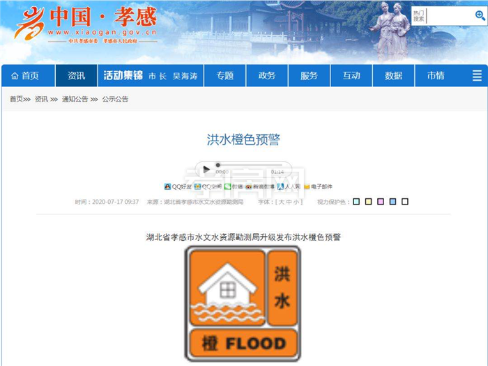Play the audio with the play button
488x366 pixels.
[x=206, y=169]
